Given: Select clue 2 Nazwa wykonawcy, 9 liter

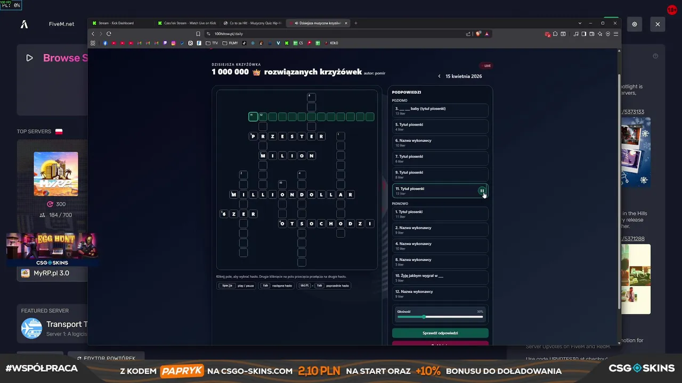Looking at the screenshot, I should (x=440, y=230).
